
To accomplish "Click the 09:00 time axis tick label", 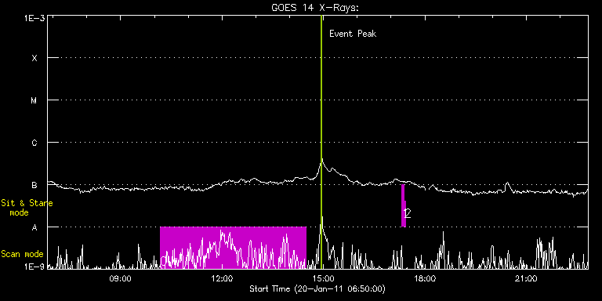I will pyautogui.click(x=121, y=278).
